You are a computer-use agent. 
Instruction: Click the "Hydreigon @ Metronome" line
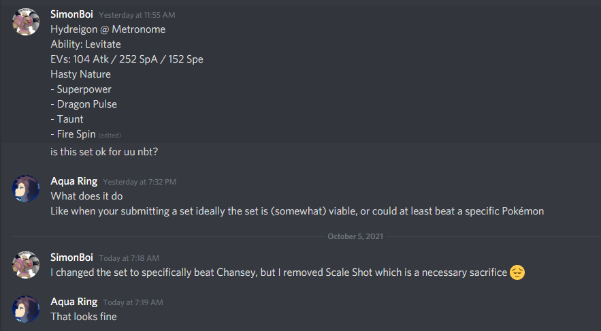(x=108, y=29)
